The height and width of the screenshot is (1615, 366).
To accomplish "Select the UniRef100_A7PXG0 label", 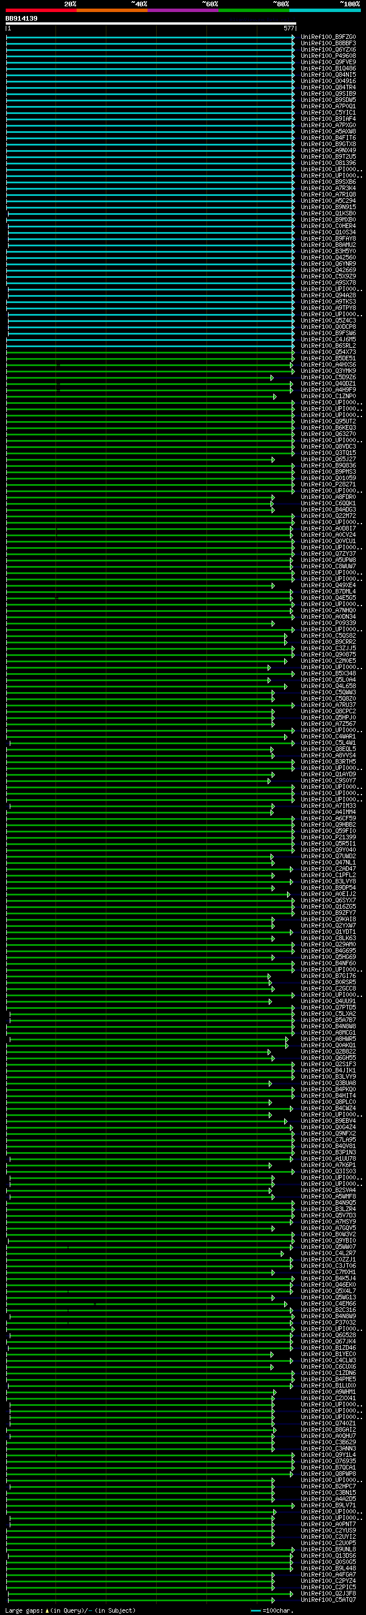I will (x=328, y=125).
